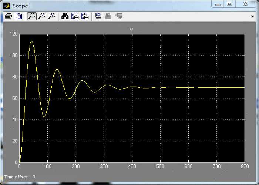Click the x-axis label 300

[x=104, y=166]
